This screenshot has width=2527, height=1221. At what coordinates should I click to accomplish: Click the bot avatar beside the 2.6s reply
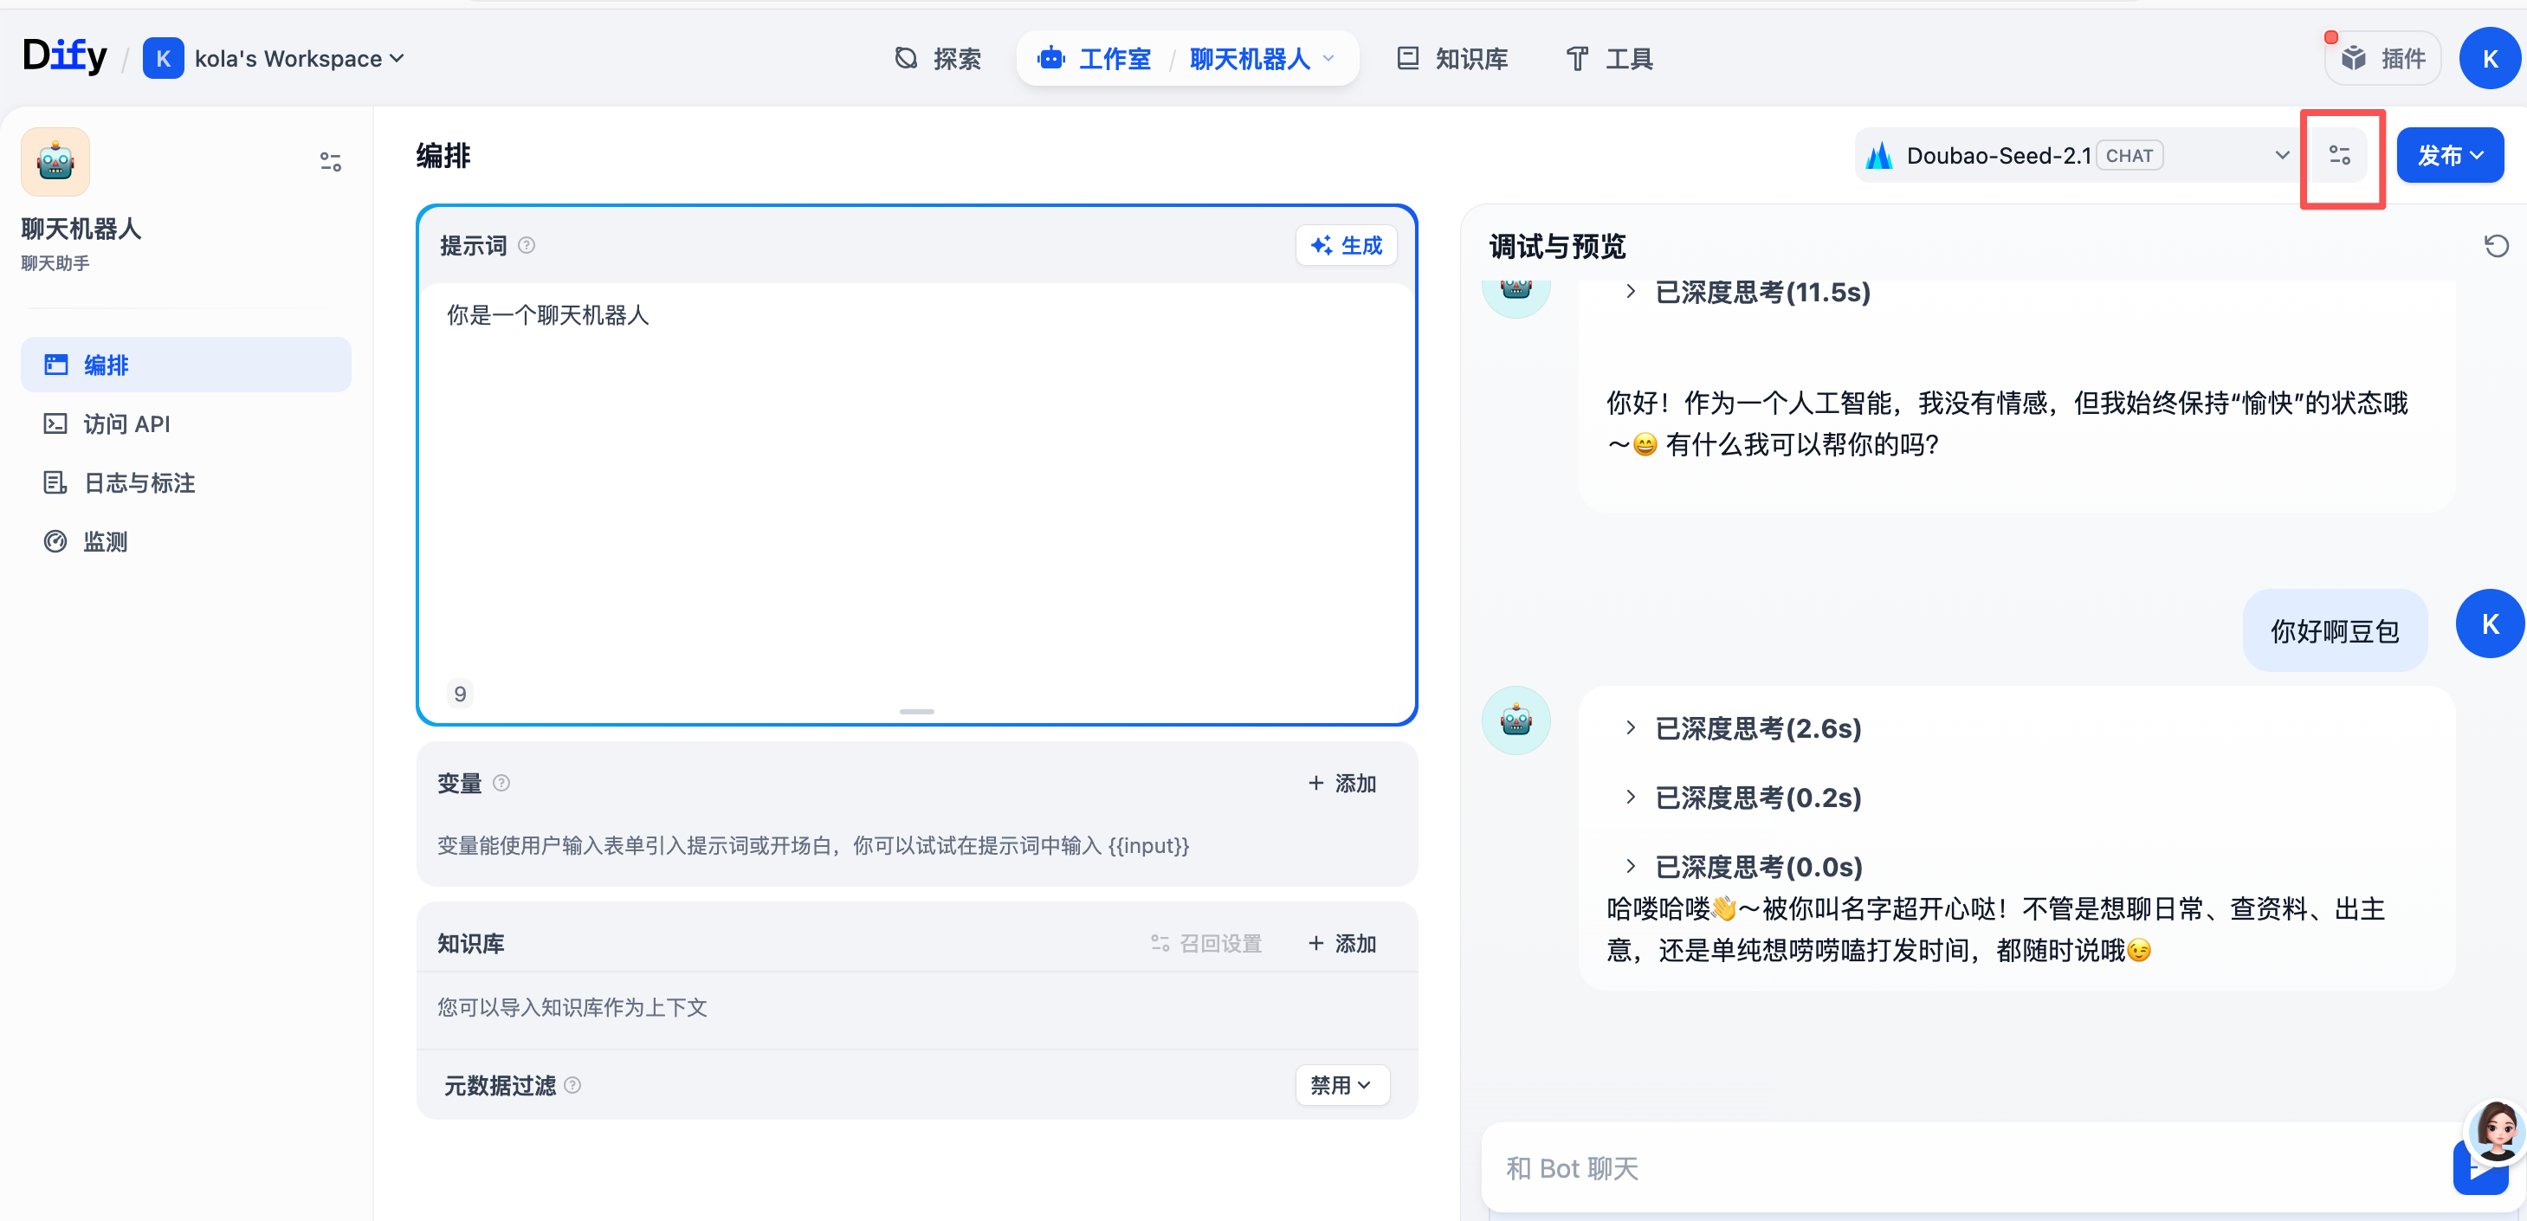1516,720
